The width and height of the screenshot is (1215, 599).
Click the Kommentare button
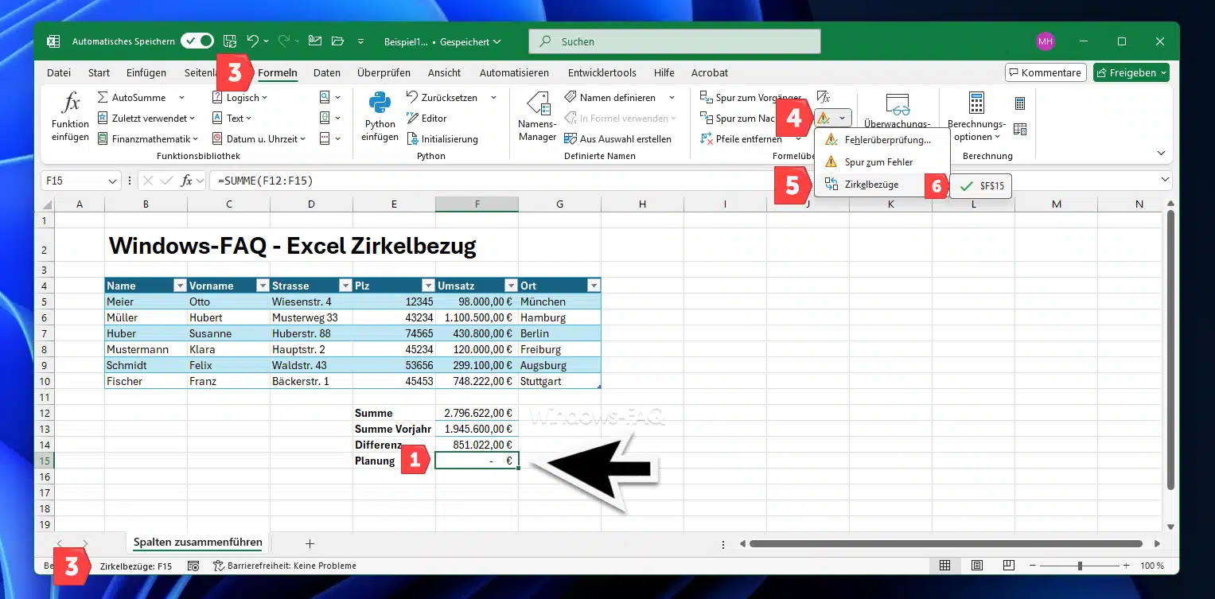click(1045, 72)
